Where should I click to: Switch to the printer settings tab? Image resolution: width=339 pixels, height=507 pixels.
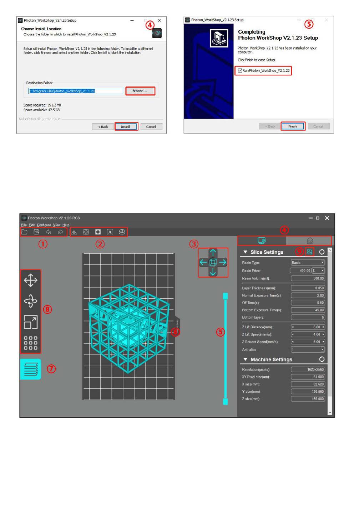click(x=262, y=240)
